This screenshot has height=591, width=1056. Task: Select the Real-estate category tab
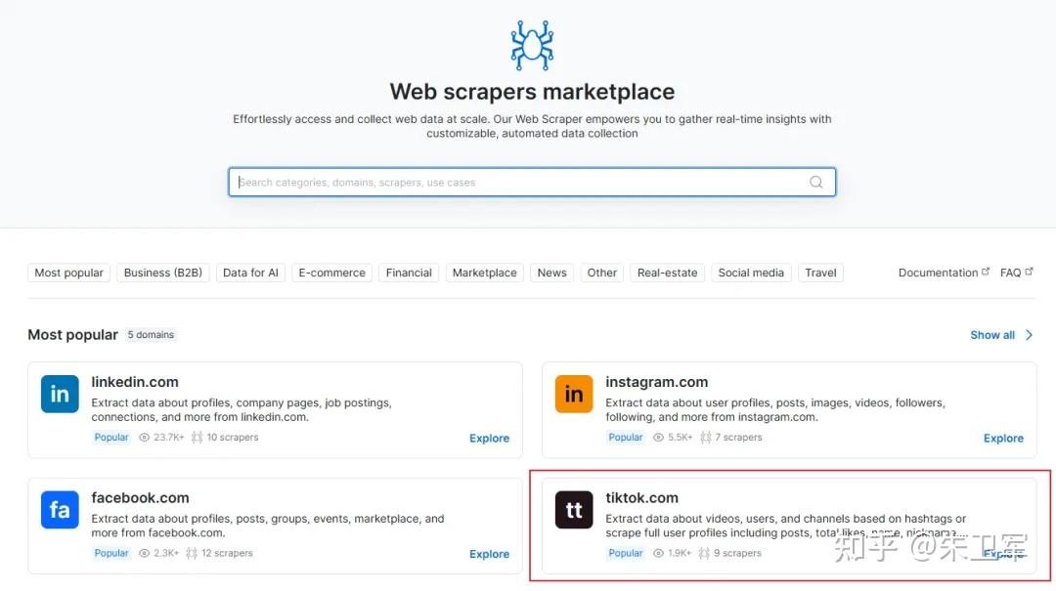[668, 273]
